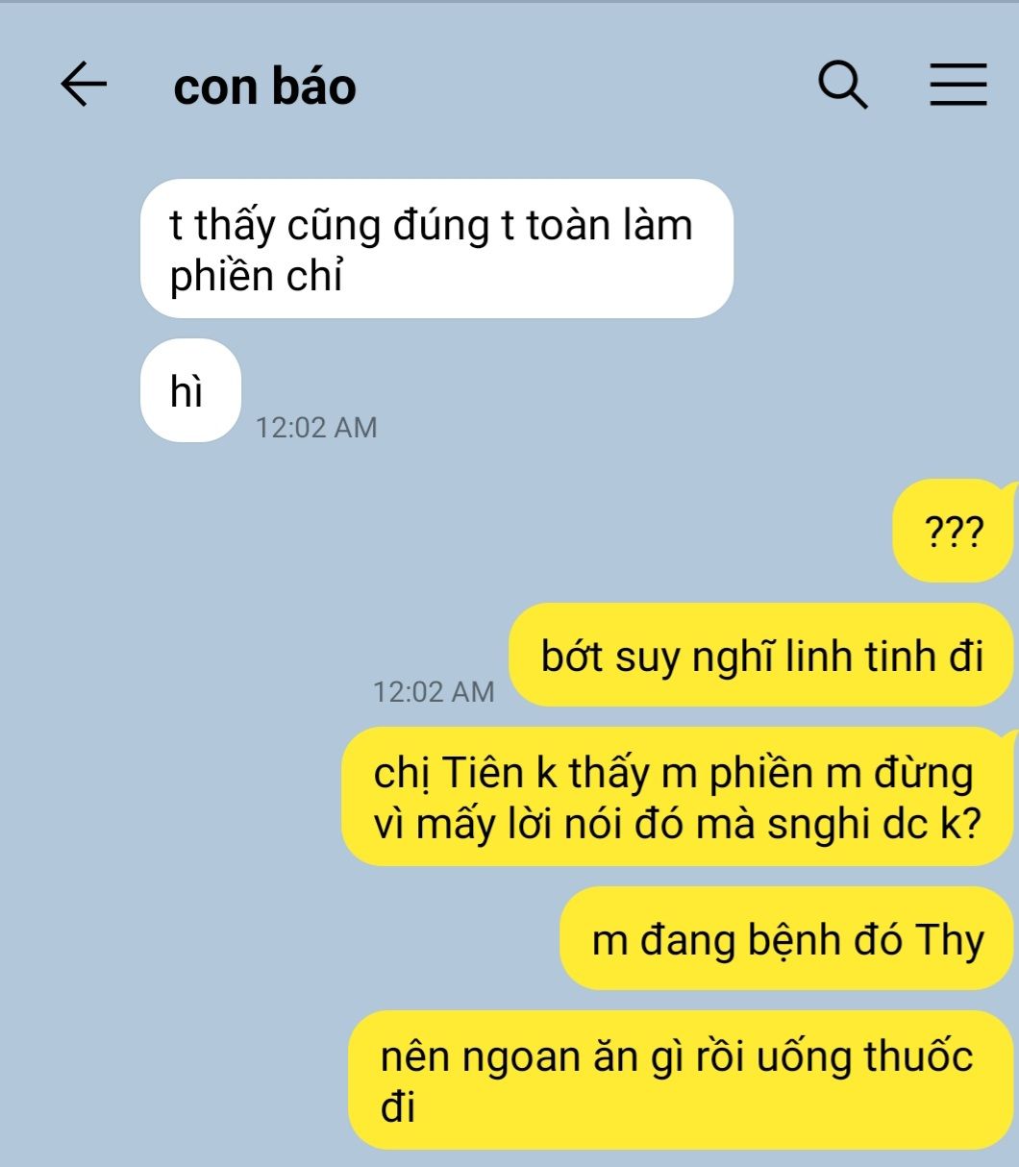Tap the "con báo" chat title

tap(264, 87)
